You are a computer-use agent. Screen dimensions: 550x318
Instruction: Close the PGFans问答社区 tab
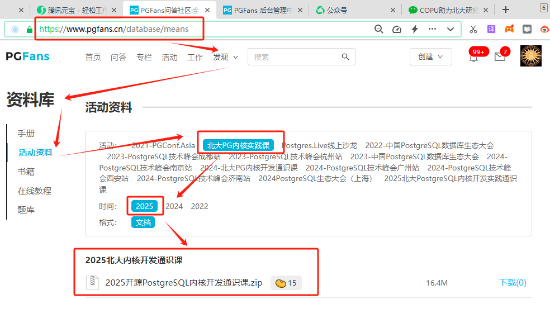pos(207,11)
